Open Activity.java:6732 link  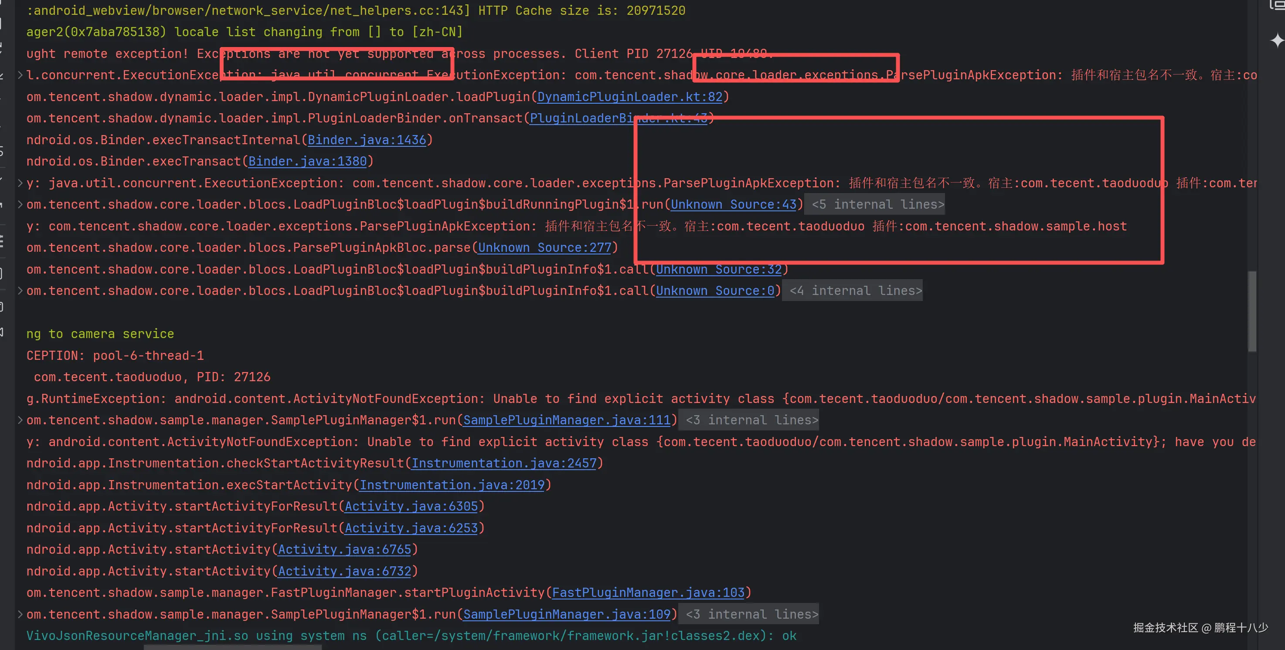(x=344, y=571)
